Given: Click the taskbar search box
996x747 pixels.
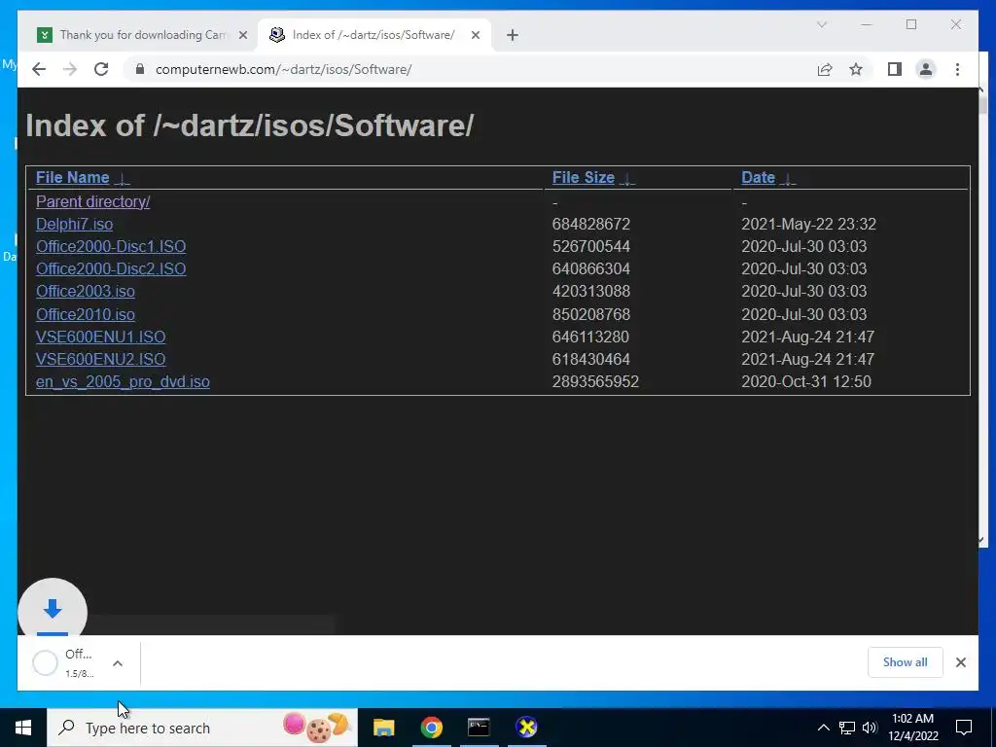Looking at the screenshot, I should pyautogui.click(x=202, y=728).
